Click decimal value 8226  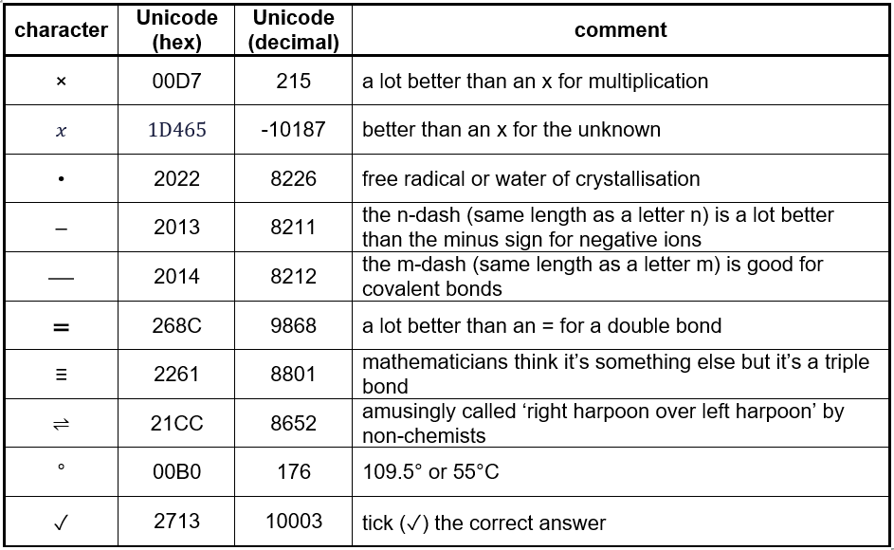click(x=293, y=179)
